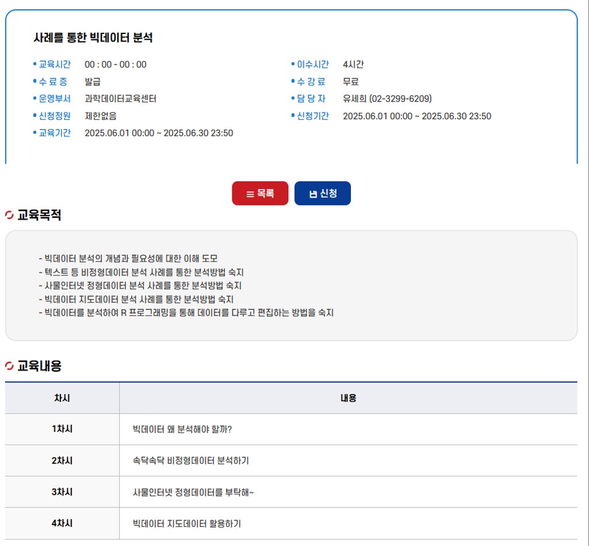Click the red circle icon beside 교육목적

tap(9, 215)
